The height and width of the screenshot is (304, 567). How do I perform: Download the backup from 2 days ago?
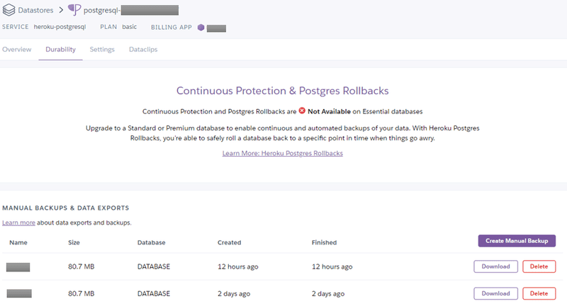click(495, 293)
